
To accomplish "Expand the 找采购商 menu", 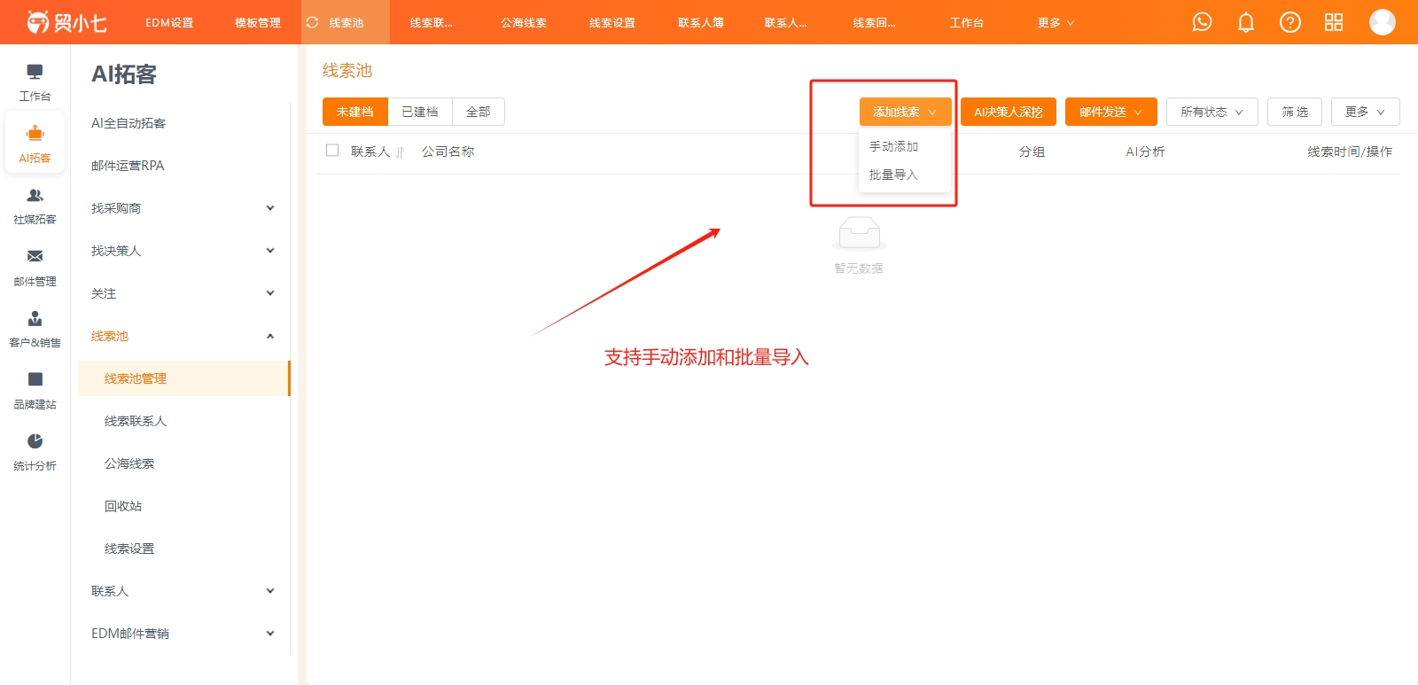I will tap(183, 208).
